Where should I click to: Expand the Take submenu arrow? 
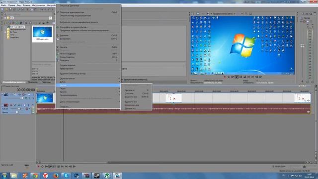tap(119, 82)
